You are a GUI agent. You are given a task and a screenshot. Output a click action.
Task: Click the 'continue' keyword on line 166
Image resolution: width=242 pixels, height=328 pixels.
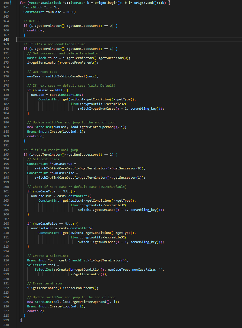35,30
